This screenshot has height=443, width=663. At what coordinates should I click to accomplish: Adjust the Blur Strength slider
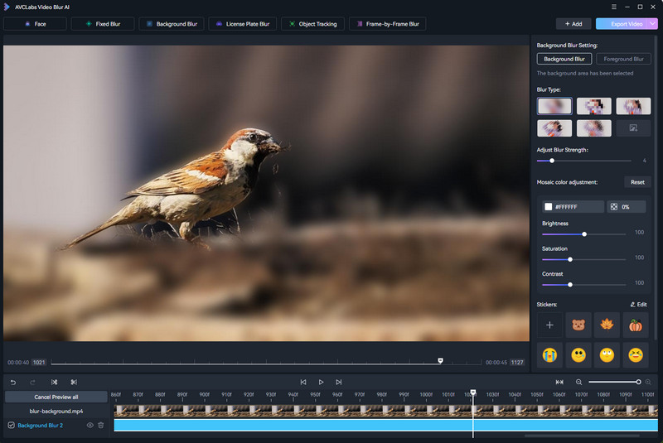(x=552, y=161)
